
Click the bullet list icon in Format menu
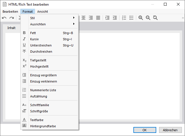click(24, 96)
